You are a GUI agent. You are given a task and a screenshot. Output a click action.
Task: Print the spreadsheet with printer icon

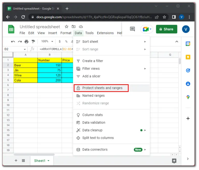26,41
